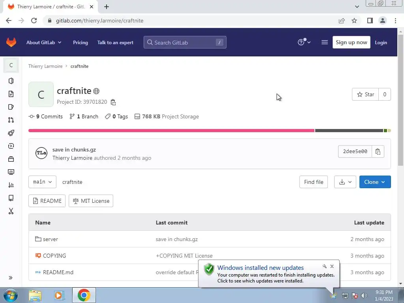Viewport: 404px width, 303px height.
Task: View the 9 Commits list
Action: coord(46,116)
